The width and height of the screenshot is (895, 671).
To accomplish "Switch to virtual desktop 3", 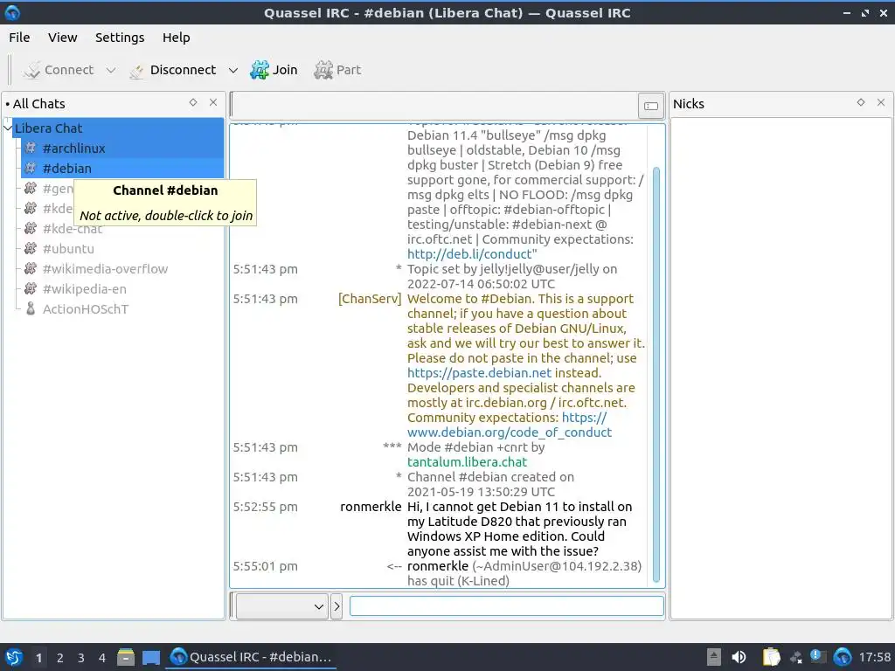I will tap(81, 658).
